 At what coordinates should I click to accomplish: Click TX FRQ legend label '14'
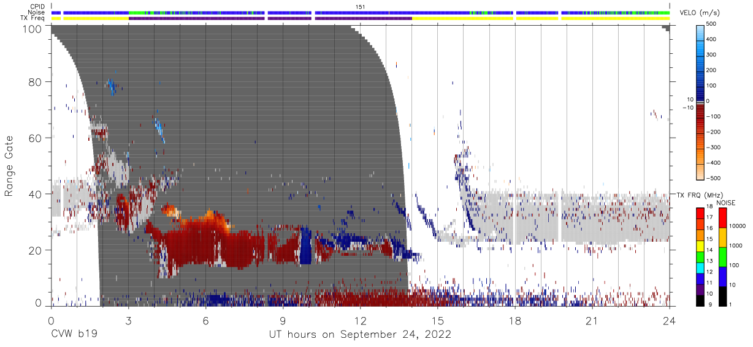coord(709,251)
